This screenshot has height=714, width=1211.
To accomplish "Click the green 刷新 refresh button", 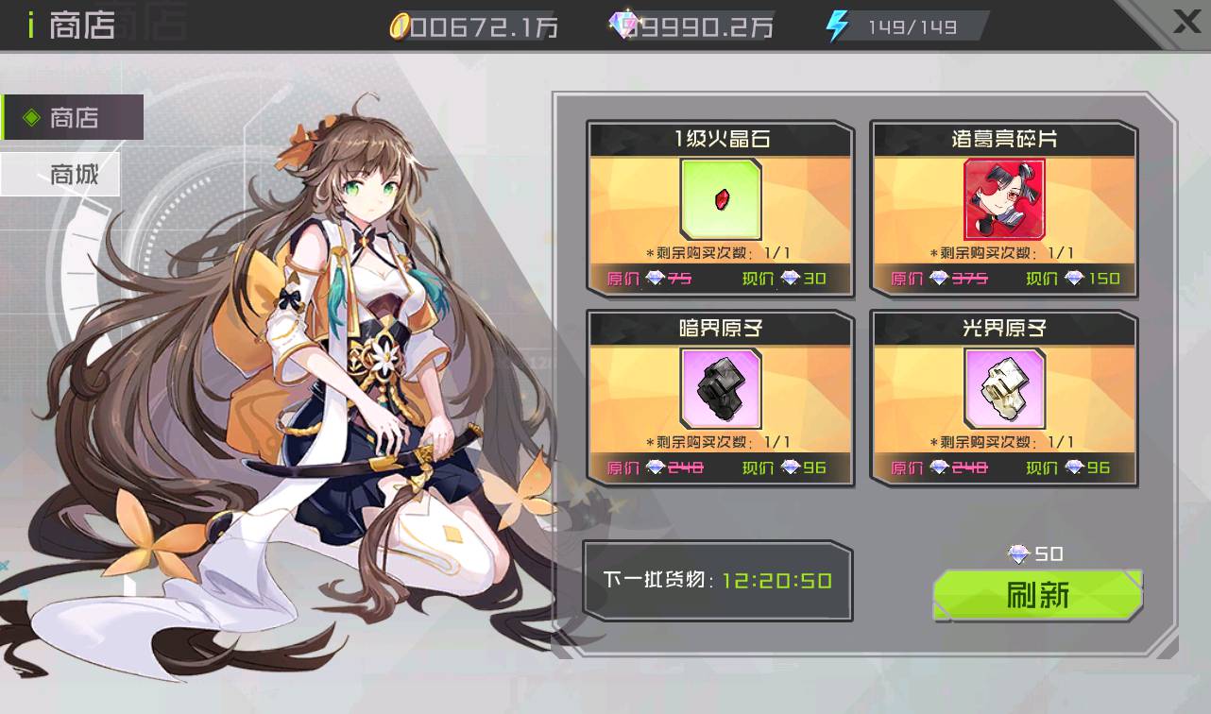I will coord(1038,595).
